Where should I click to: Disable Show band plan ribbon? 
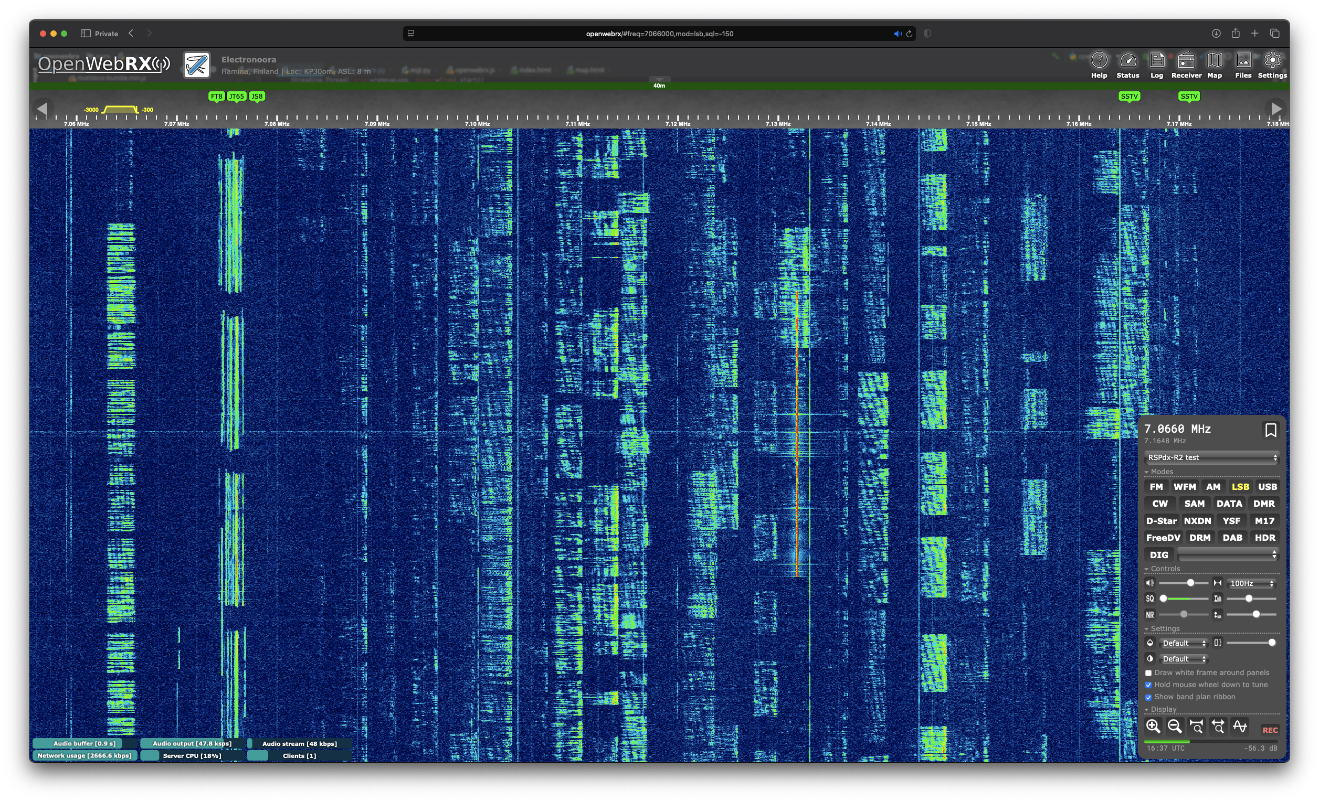tap(1148, 697)
